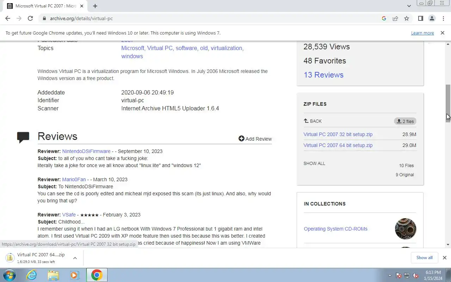Click the Action Center flag tray icon
The height and width of the screenshot is (282, 451).
(x=399, y=276)
